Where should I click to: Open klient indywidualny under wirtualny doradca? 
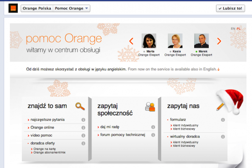click(186, 142)
